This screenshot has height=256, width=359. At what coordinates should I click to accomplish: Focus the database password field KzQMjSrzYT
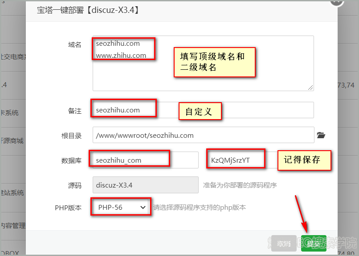[243, 160]
